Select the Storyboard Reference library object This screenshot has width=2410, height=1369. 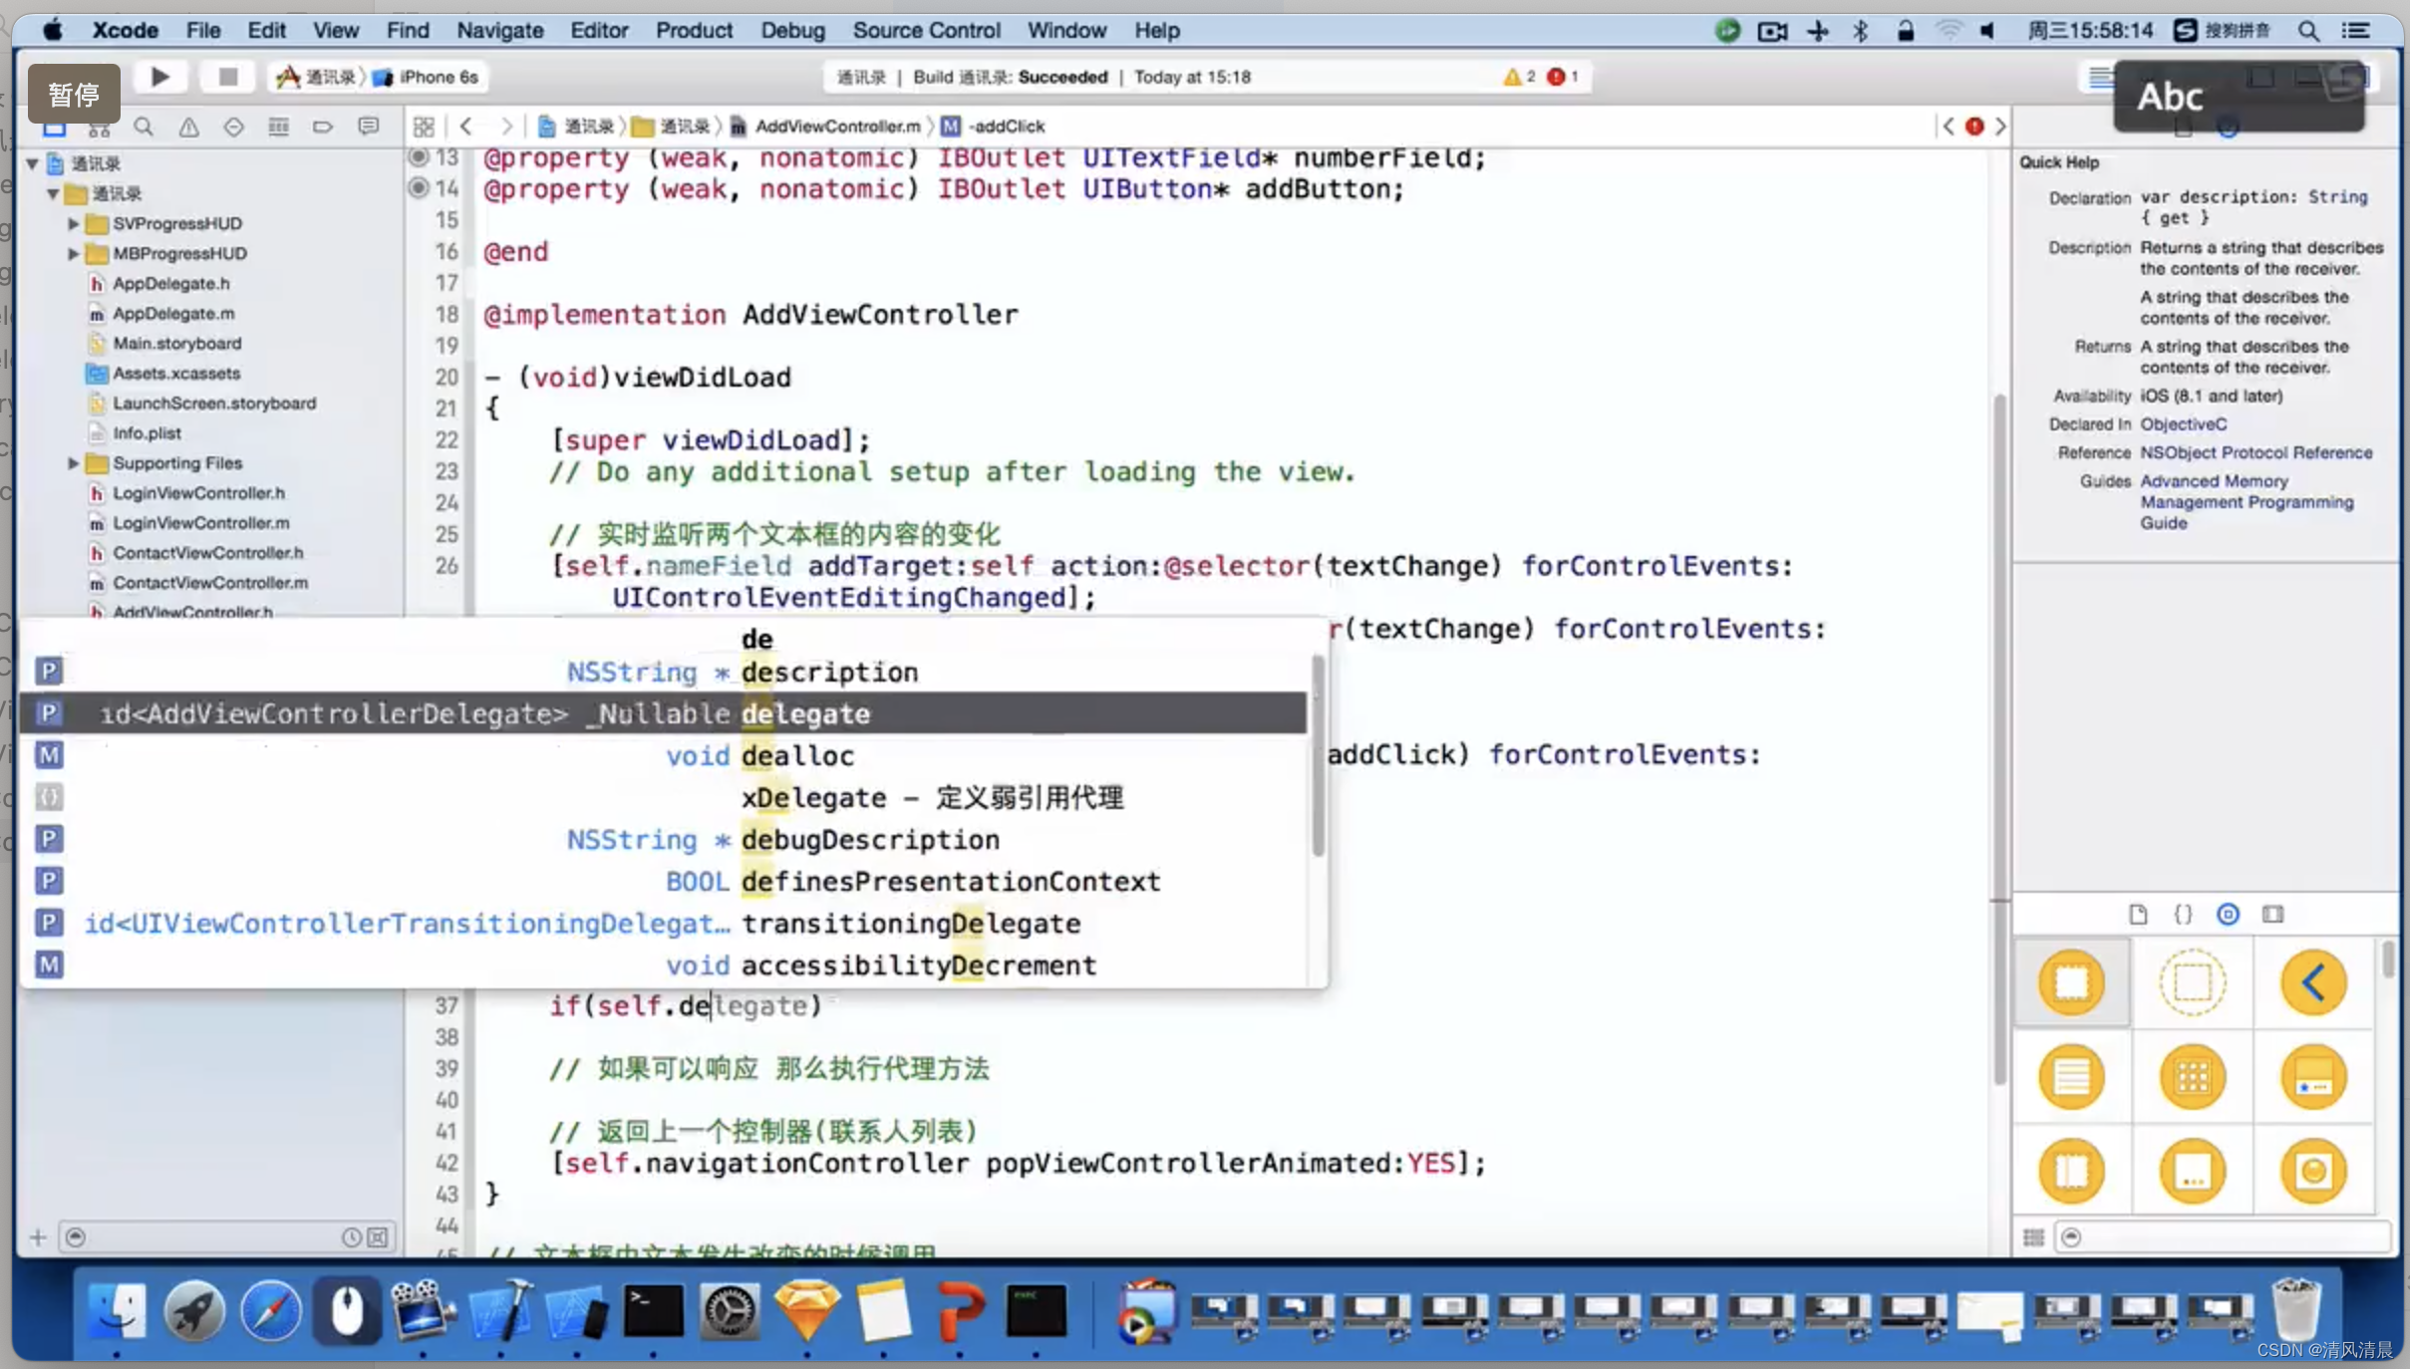click(x=2192, y=982)
